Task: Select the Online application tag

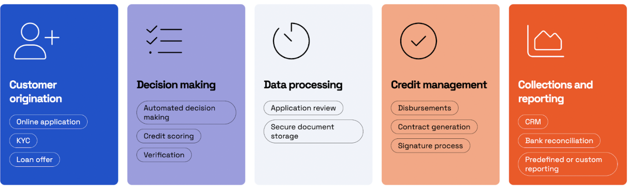Action: (x=48, y=122)
